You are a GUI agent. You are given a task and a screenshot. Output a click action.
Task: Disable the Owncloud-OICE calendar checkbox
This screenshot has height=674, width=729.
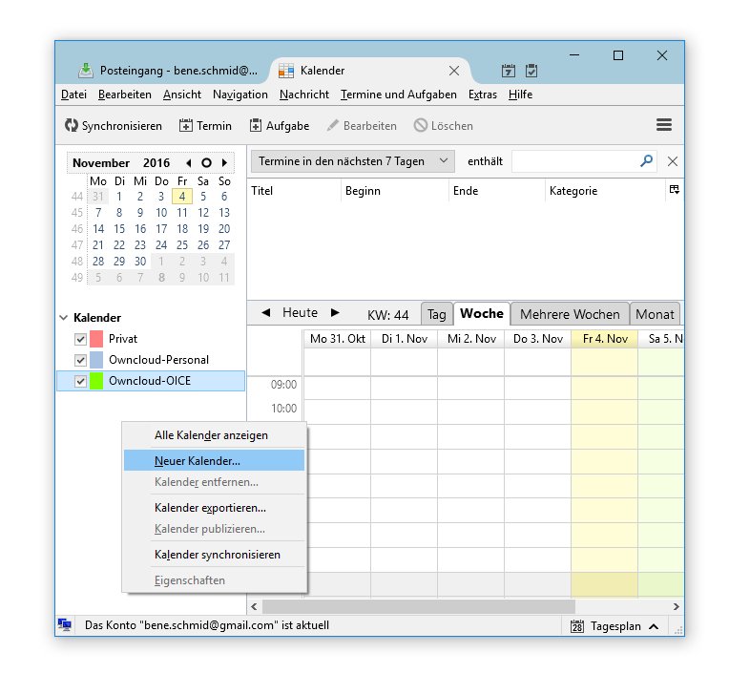[80, 382]
